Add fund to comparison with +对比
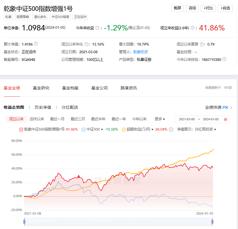238x229 pixels. [x=208, y=8]
